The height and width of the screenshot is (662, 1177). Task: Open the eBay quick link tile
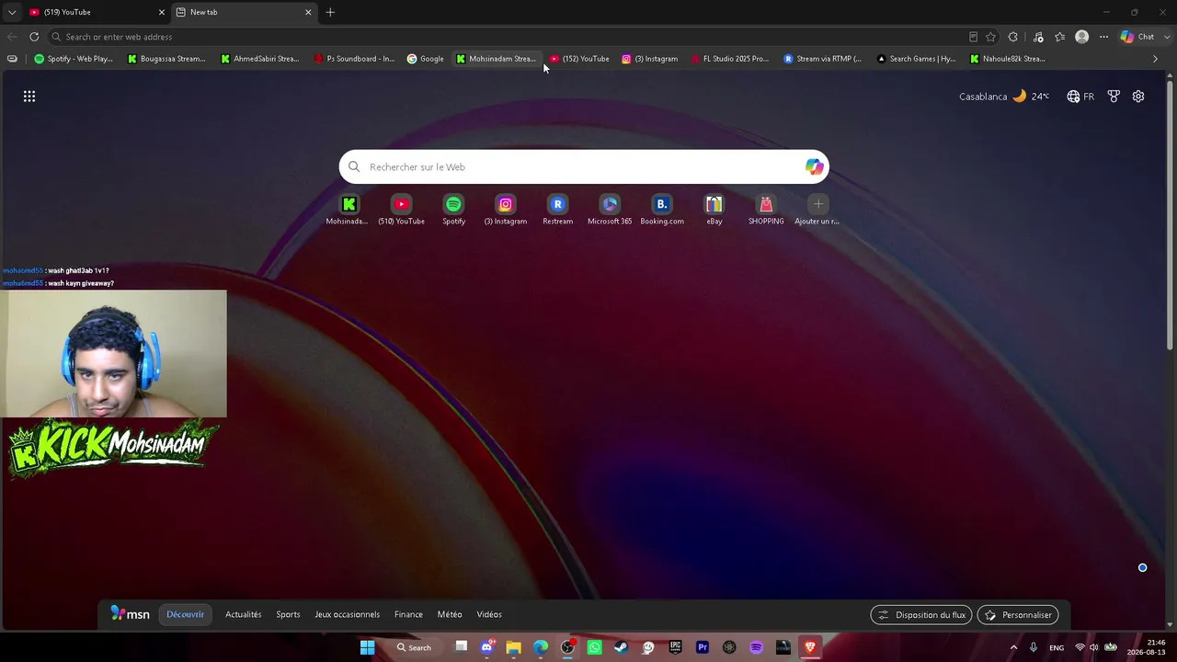pos(714,209)
